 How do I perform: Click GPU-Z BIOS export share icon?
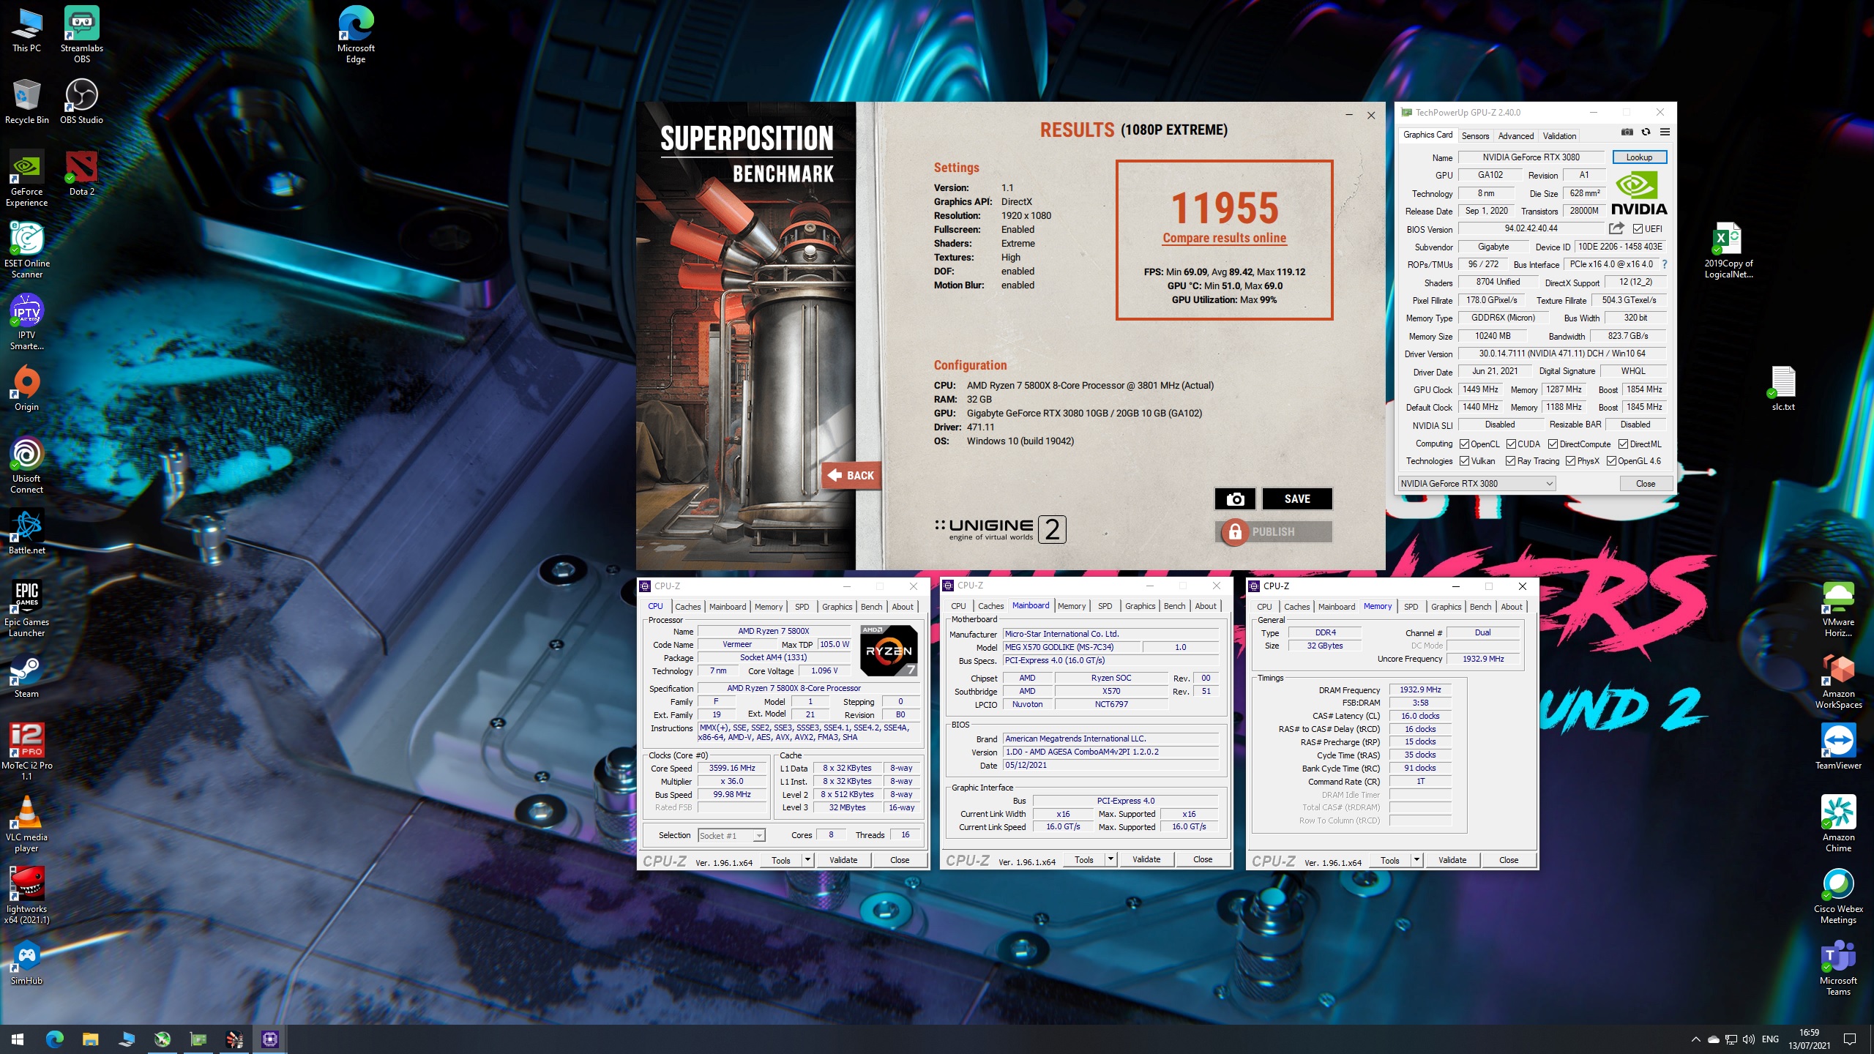click(x=1617, y=228)
